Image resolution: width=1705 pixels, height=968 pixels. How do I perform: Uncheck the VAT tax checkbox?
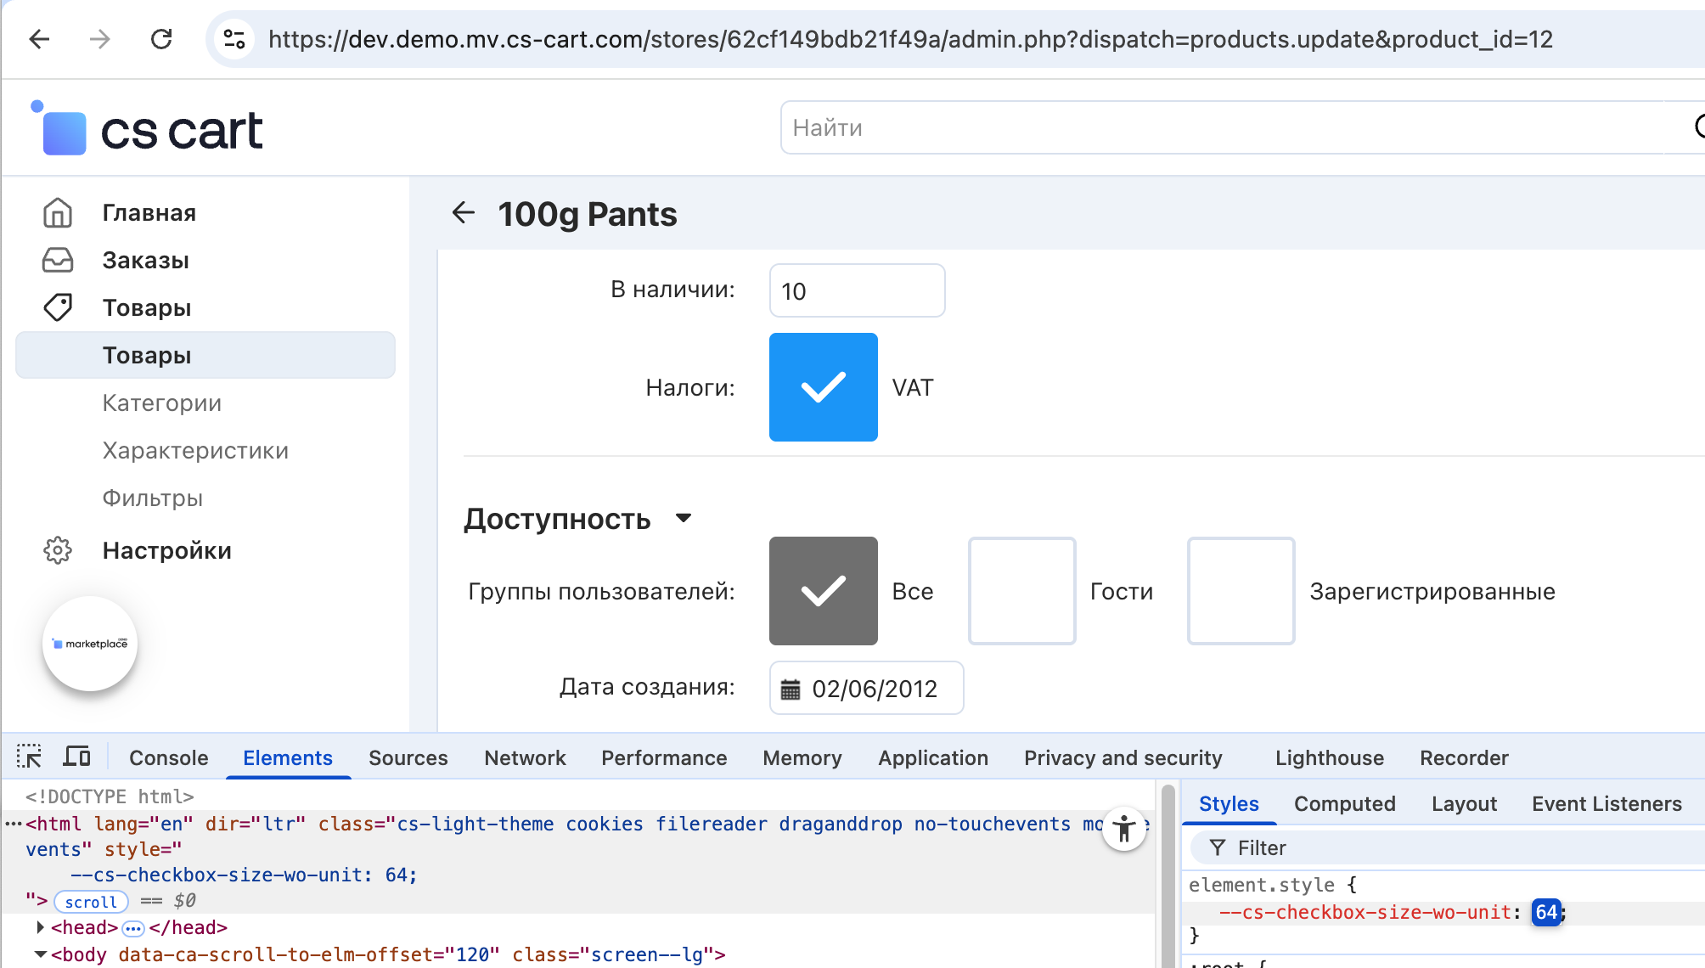pos(823,387)
